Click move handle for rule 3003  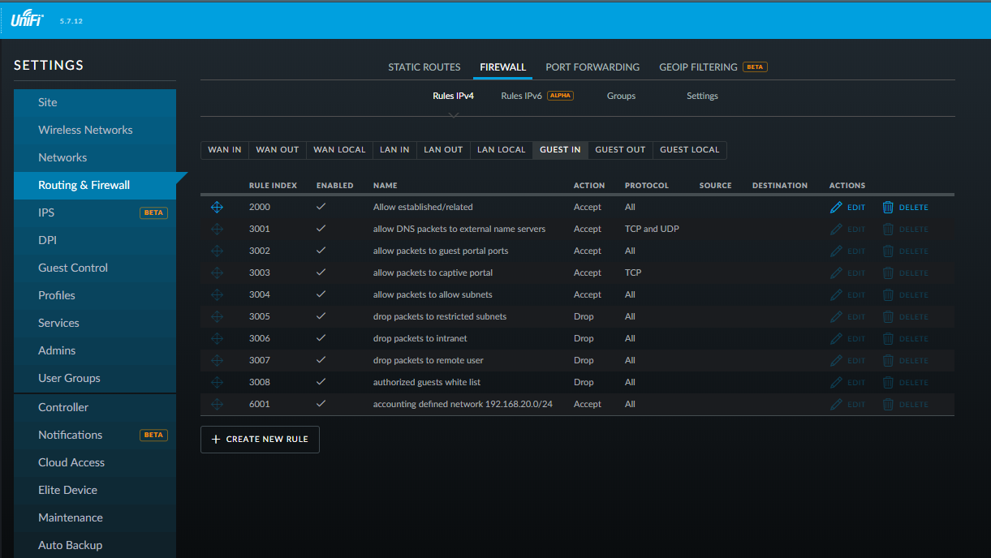(x=217, y=273)
